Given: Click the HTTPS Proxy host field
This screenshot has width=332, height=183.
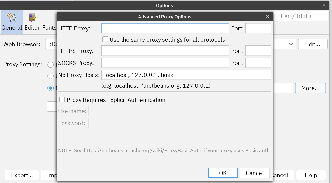Looking at the screenshot, I should tap(165, 51).
